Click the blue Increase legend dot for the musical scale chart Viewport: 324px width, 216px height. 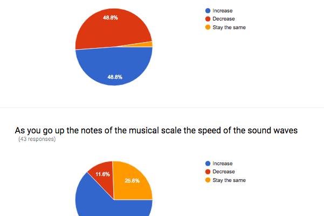[x=208, y=163]
